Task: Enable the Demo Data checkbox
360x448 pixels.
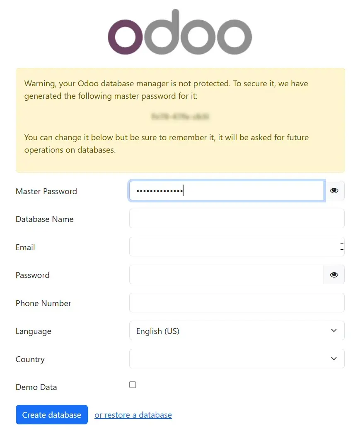Action: pos(133,385)
